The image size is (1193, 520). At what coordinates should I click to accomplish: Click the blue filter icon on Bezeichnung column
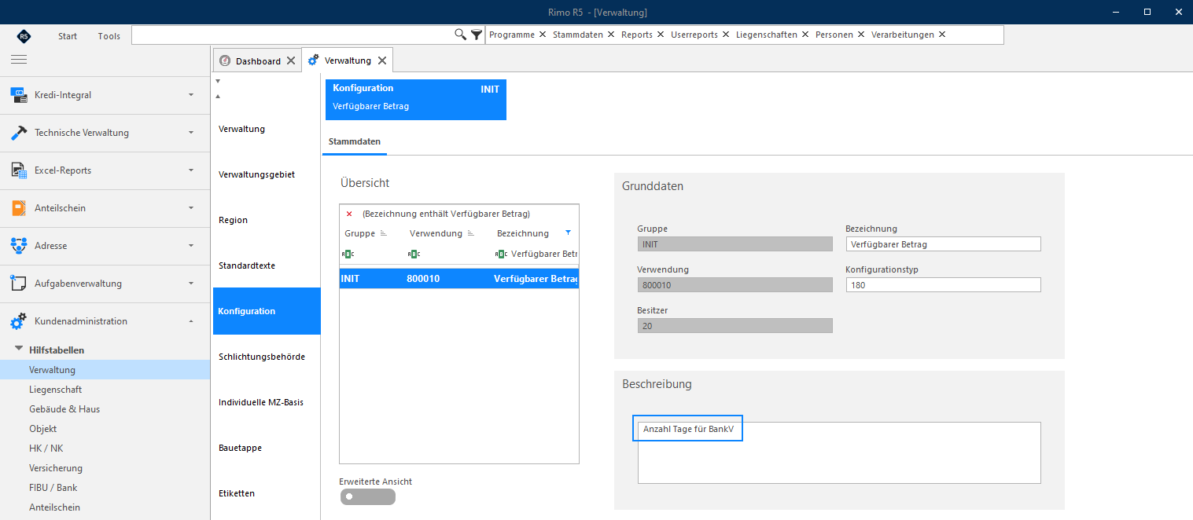[x=568, y=233]
